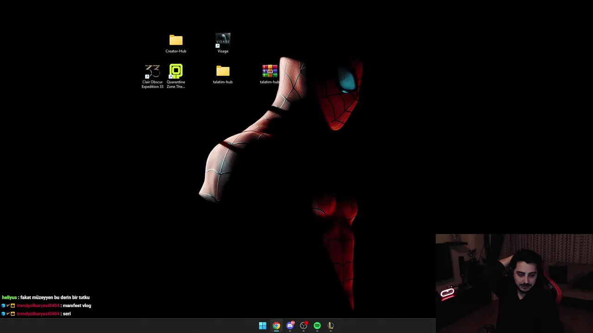Open Clair Obscur Expedition 33 shortcut
This screenshot has height=333, width=593.
click(x=152, y=77)
